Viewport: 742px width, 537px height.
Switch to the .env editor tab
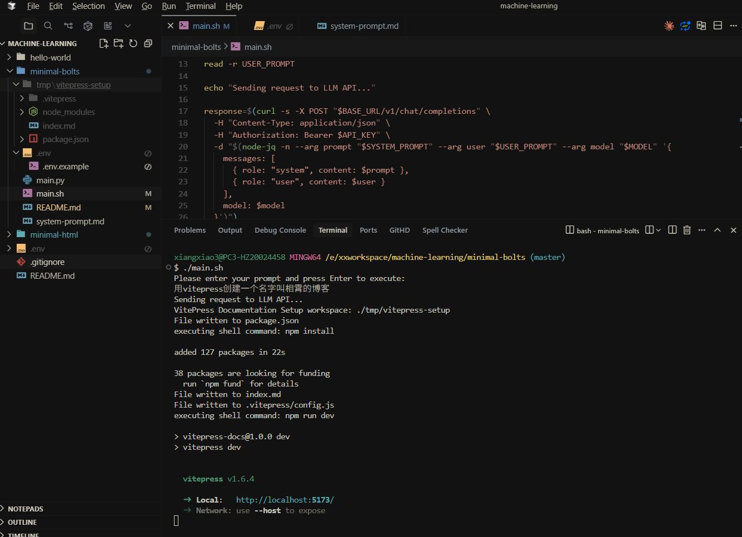[274, 26]
